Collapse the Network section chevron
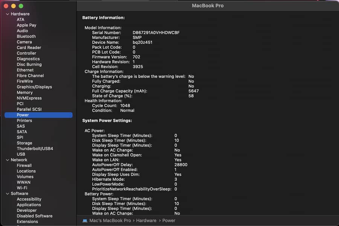The width and height of the screenshot is (339, 226). point(7,160)
